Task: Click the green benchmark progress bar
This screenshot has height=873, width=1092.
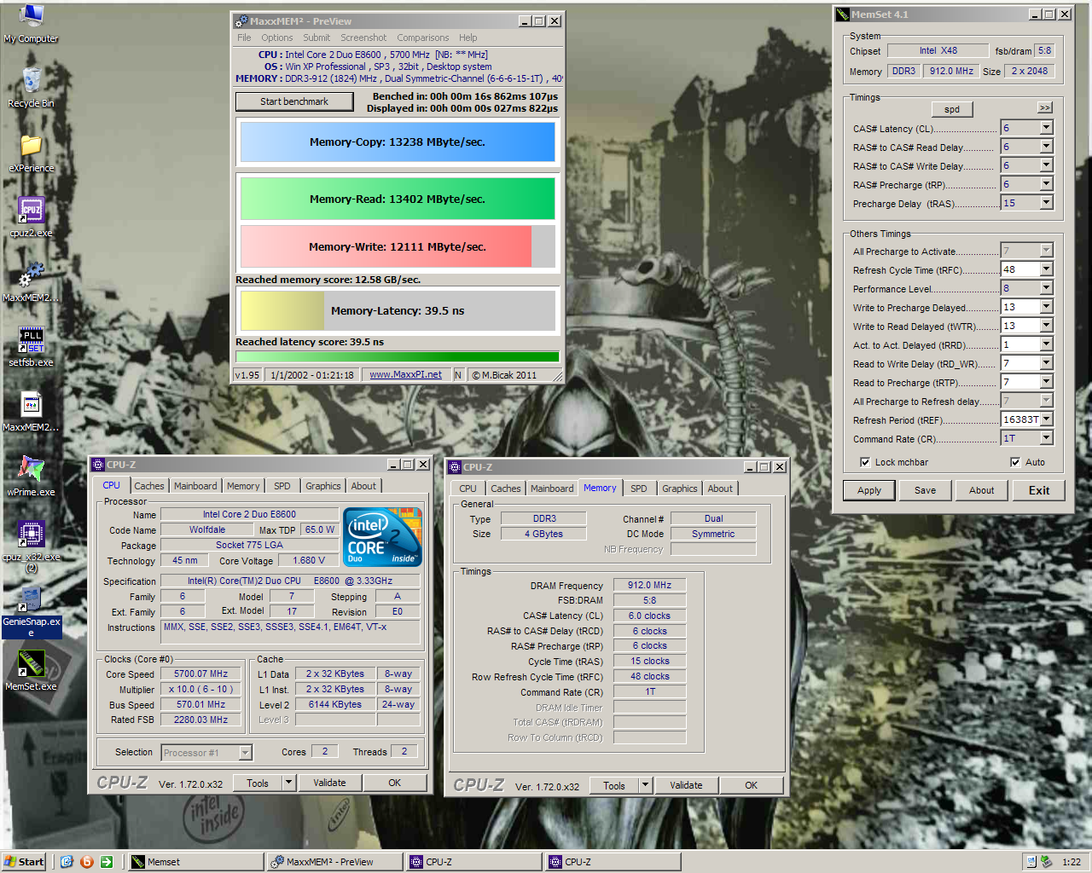Action: [398, 357]
